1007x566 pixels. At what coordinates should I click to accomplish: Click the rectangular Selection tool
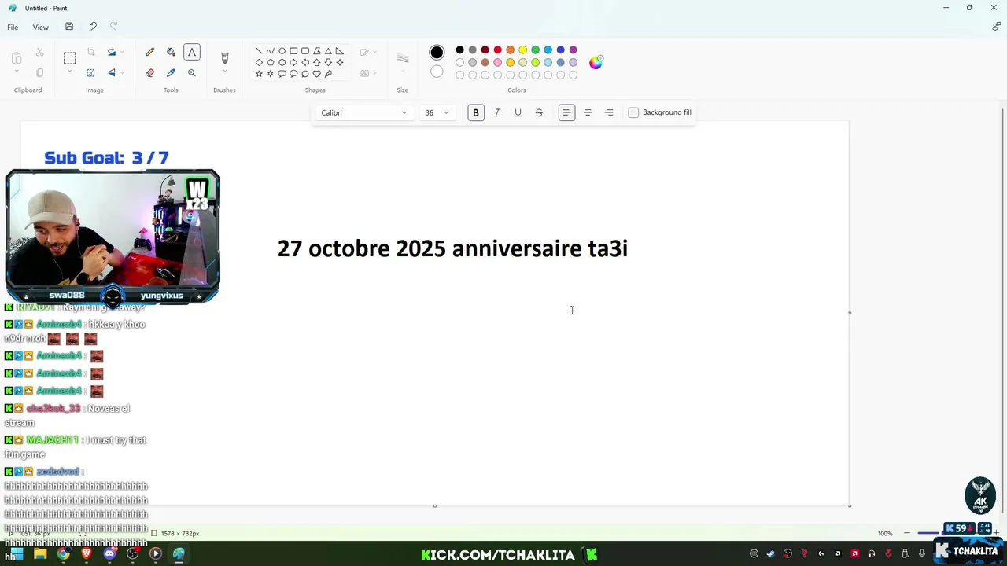[69, 57]
